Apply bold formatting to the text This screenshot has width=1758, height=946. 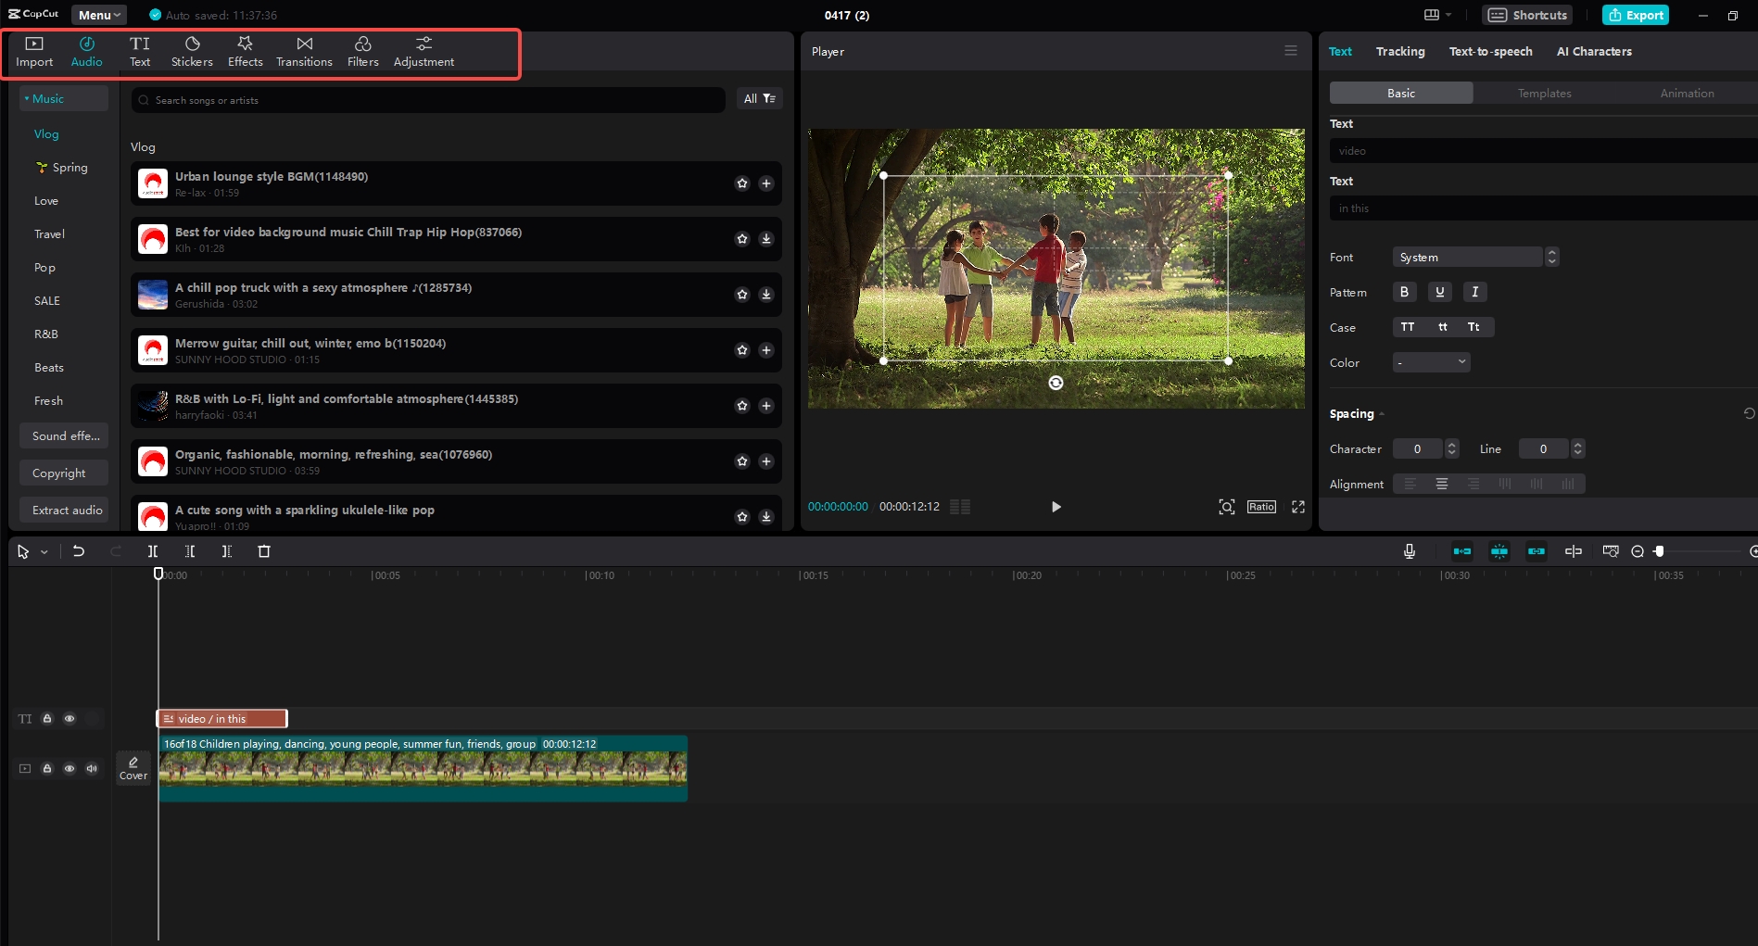click(1404, 292)
